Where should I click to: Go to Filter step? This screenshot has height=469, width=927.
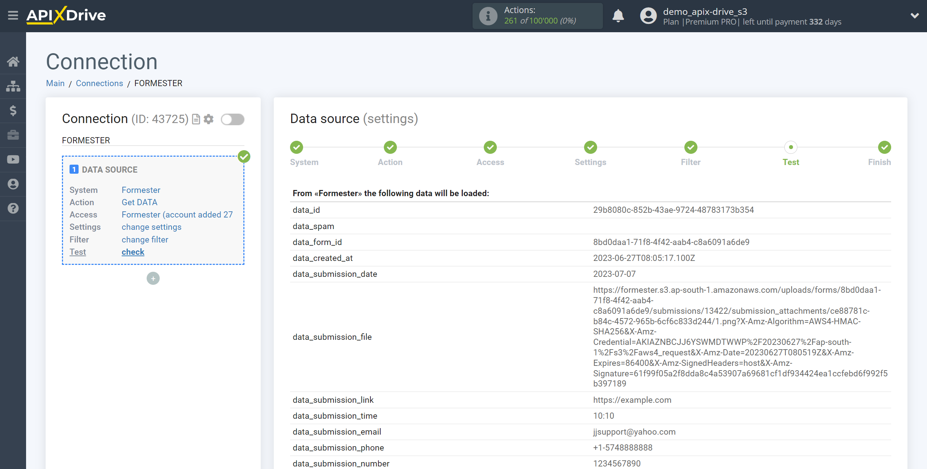(691, 147)
